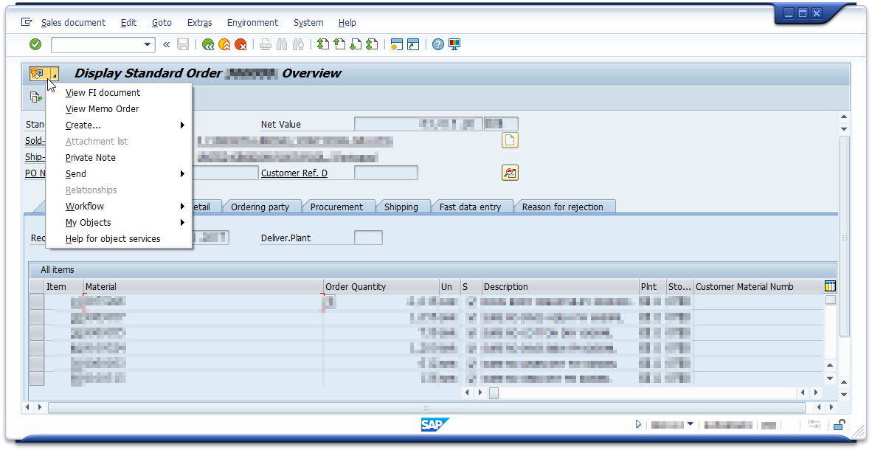Open the SAP window system menu icon
This screenshot has width=872, height=453.
click(26, 22)
